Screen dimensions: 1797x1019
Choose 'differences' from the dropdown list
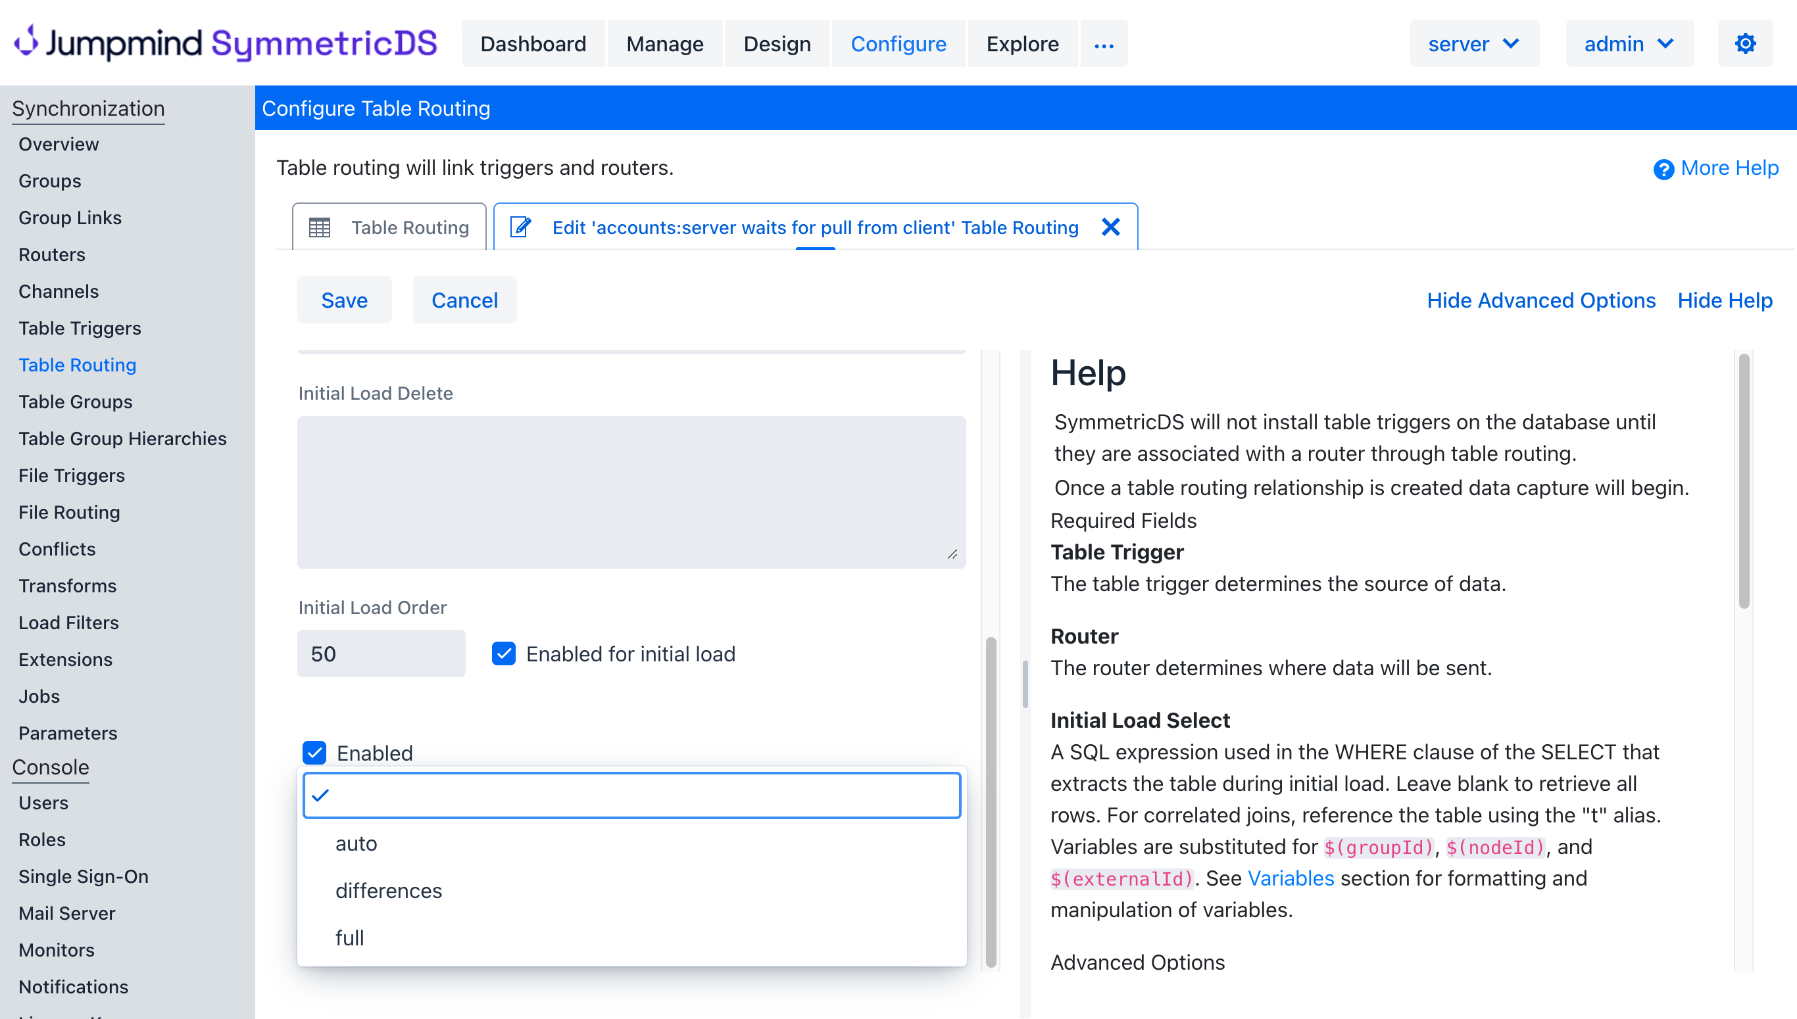pyautogui.click(x=389, y=890)
